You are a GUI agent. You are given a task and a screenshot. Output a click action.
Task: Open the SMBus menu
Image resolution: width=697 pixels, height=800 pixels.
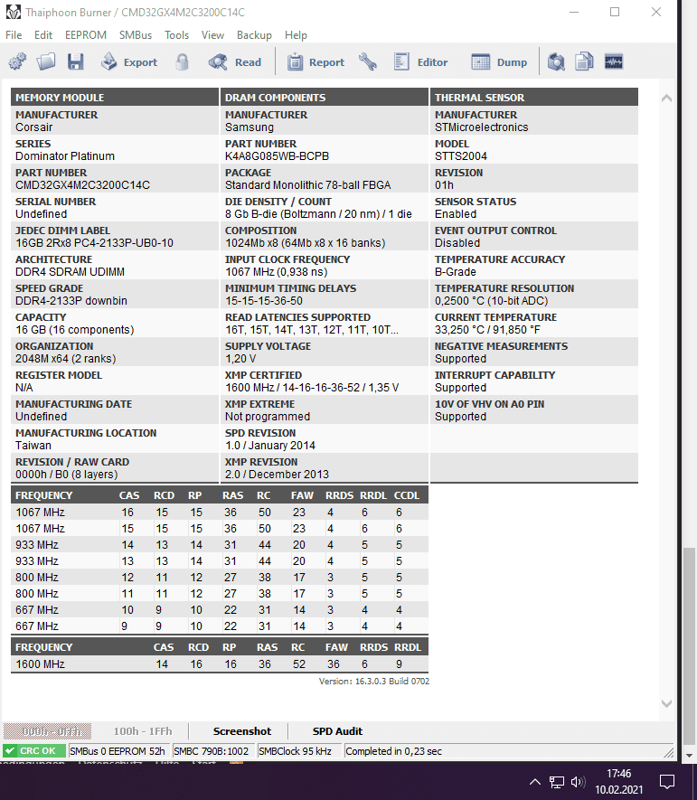(136, 35)
